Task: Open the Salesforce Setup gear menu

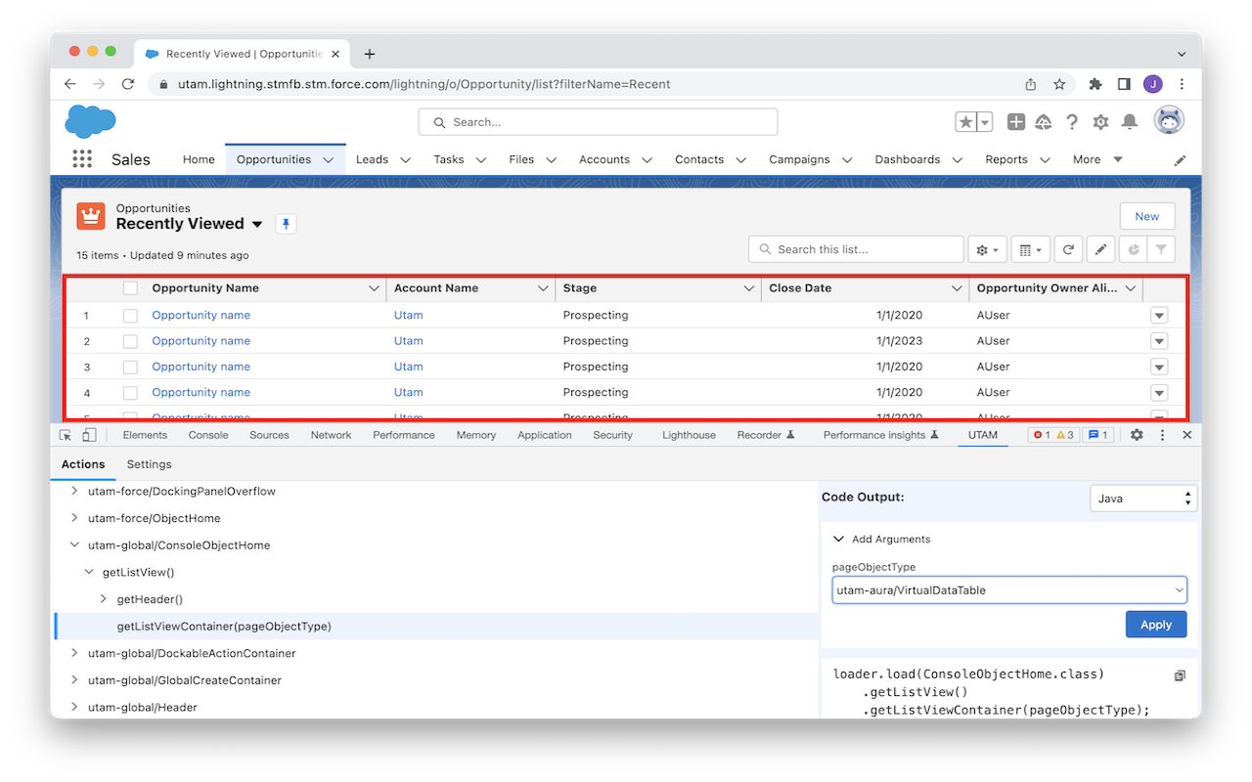Action: tap(1100, 122)
